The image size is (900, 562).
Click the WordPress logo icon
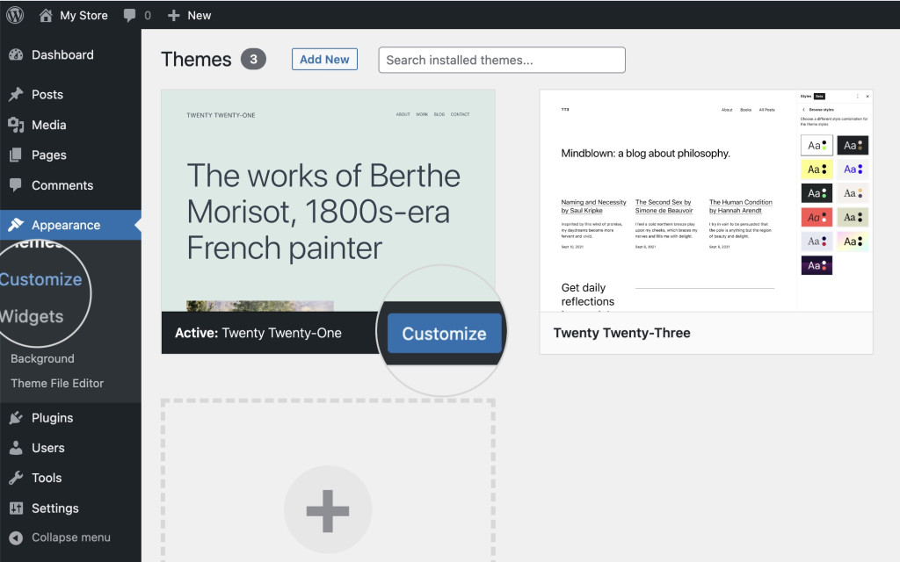(15, 15)
